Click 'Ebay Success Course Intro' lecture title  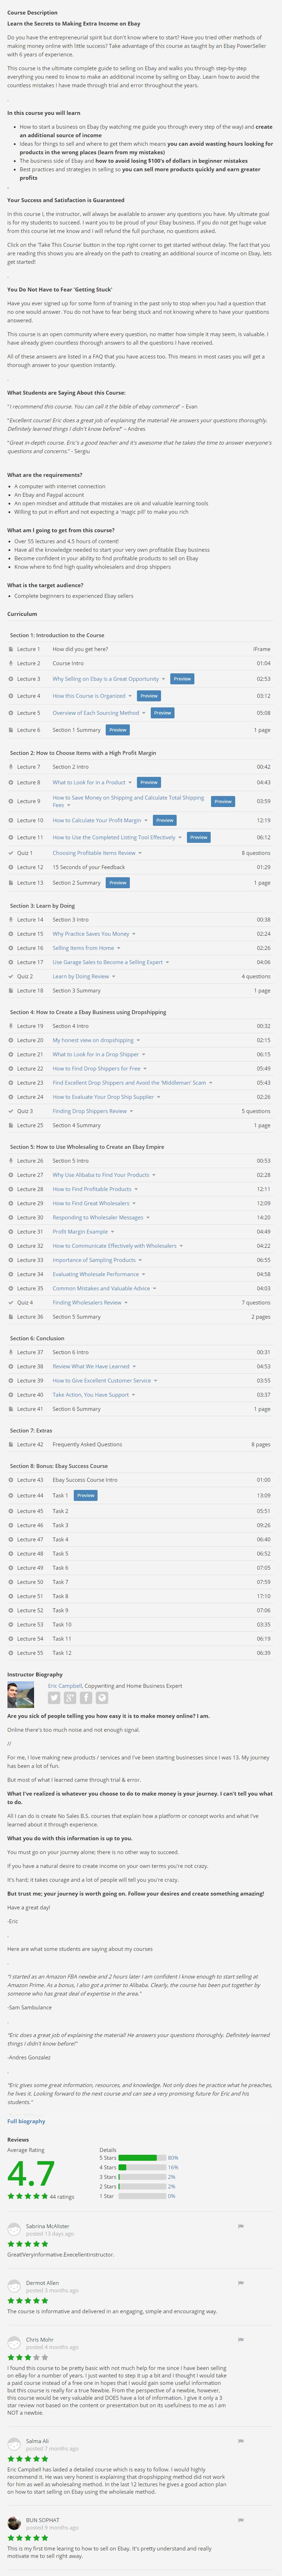coord(85,1480)
